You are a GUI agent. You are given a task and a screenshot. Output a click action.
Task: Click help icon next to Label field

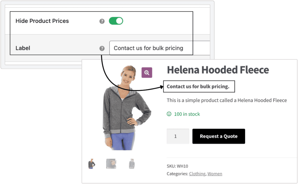[x=102, y=48]
